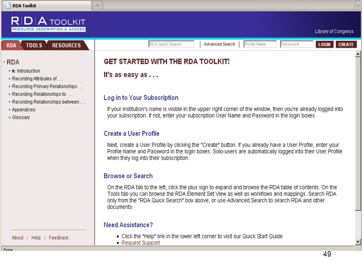Click the RDA Quick Search field

171,44
